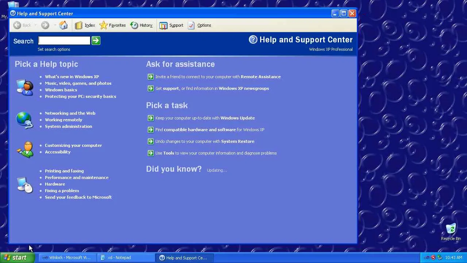This screenshot has height=263, width=467.
Task: Click the Back arrow button
Action: [x=17, y=25]
